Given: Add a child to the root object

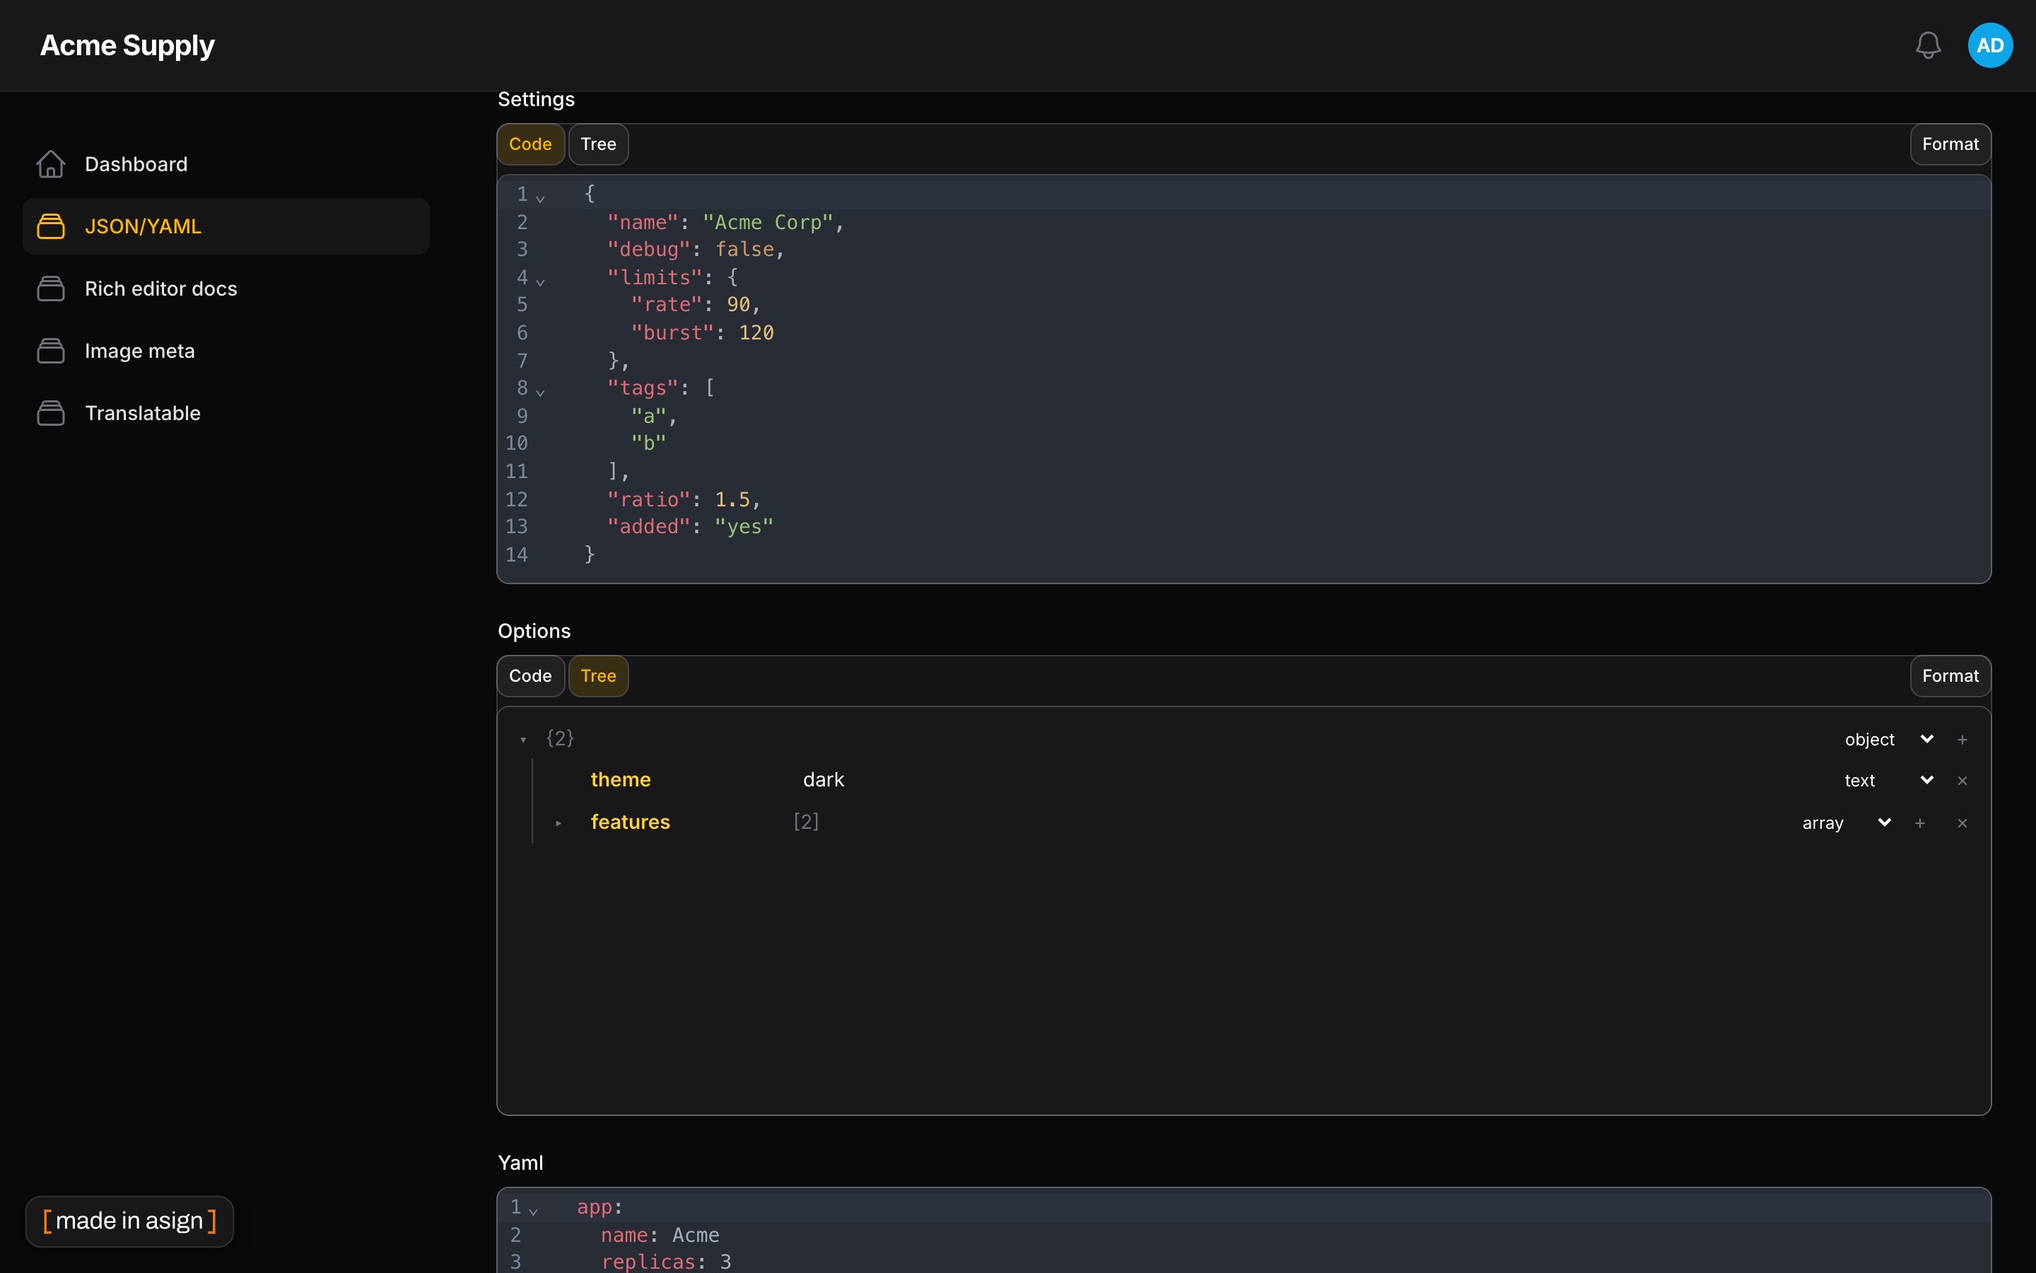Looking at the screenshot, I should (x=1962, y=739).
